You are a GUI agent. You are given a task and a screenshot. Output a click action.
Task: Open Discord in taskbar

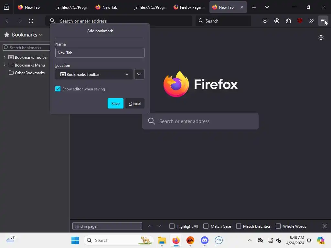click(x=204, y=240)
